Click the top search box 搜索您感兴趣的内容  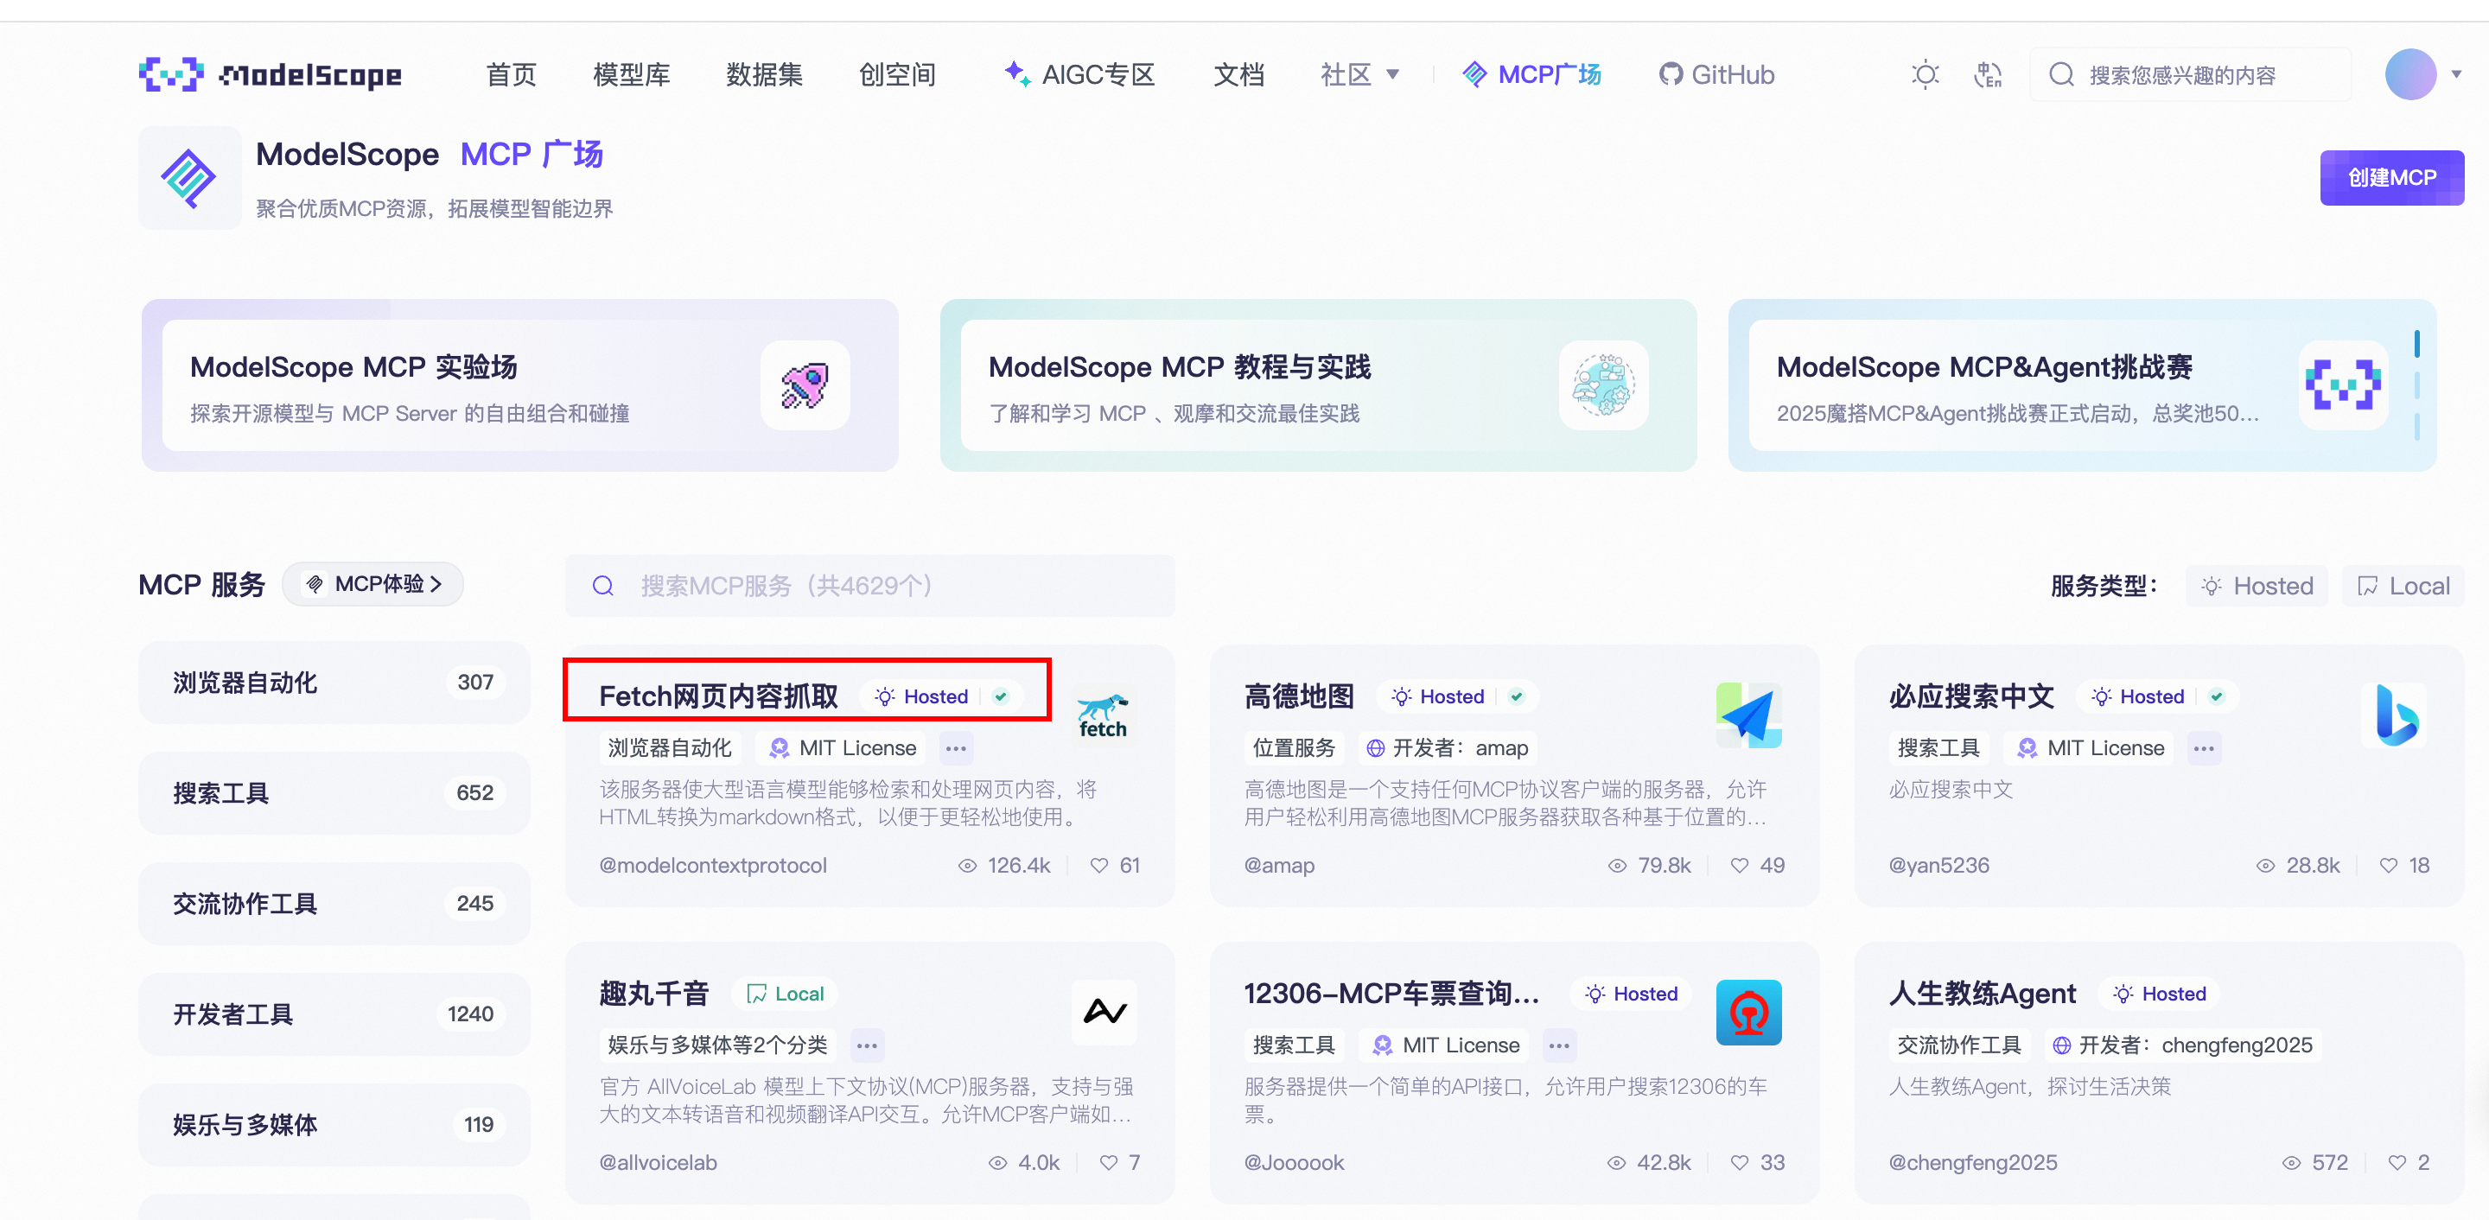coord(2191,74)
